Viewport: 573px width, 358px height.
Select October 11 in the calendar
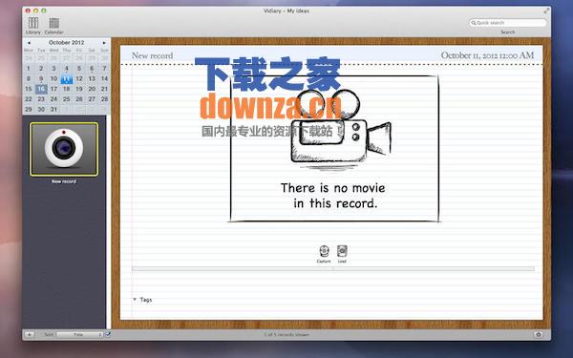pos(67,78)
